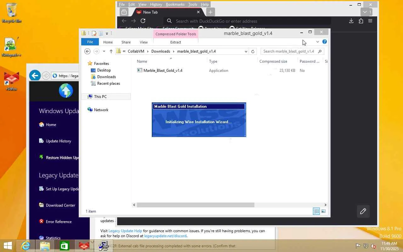Open the View ribbon tab in Explorer
403x252 pixels.
(x=144, y=42)
